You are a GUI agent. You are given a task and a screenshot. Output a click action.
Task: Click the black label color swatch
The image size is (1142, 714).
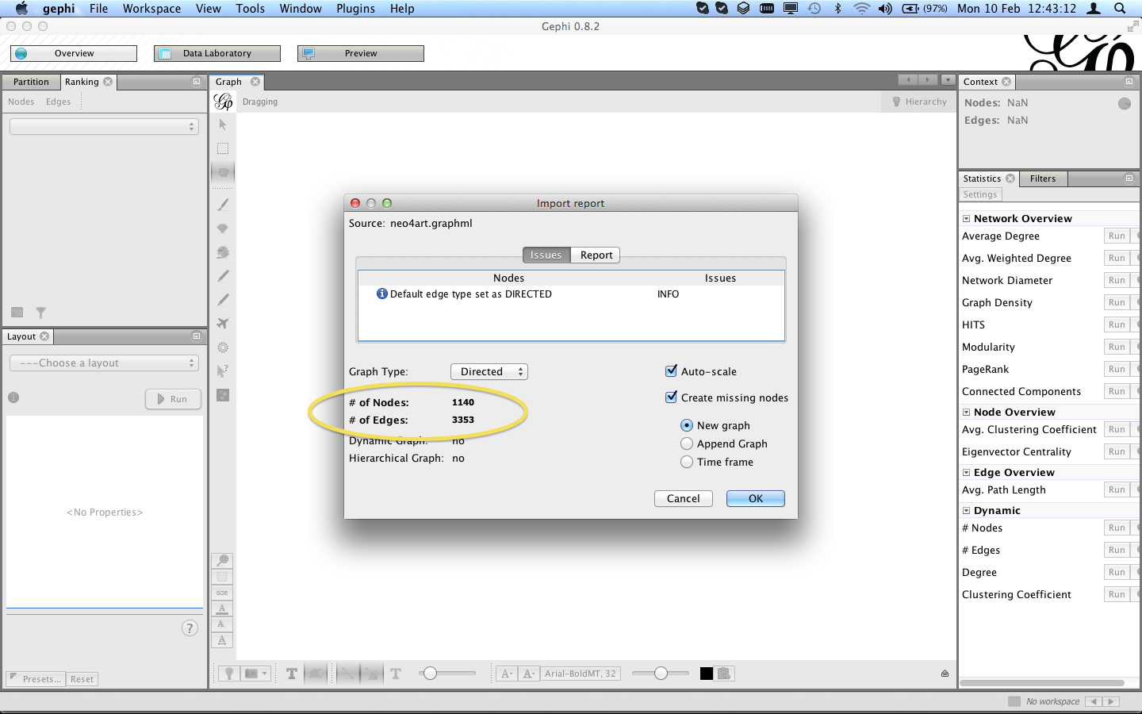tap(707, 674)
